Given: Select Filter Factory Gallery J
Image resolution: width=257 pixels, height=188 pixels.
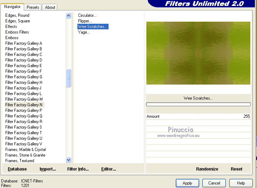Looking at the screenshot, I should point(23,88).
